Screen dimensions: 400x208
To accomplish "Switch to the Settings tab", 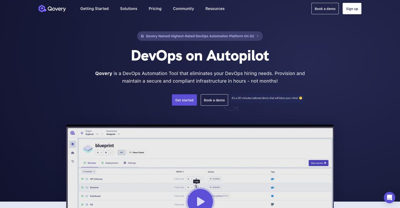I will (x=130, y=163).
